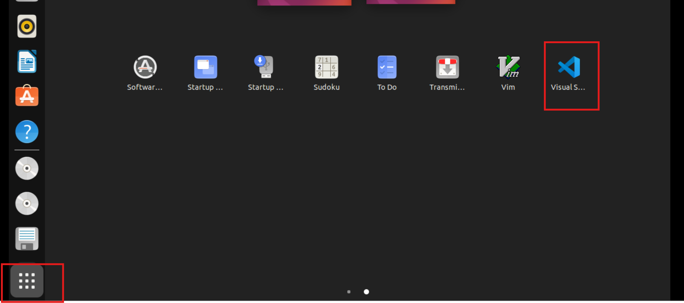Open the upper CD disc drive icon

[x=27, y=168]
